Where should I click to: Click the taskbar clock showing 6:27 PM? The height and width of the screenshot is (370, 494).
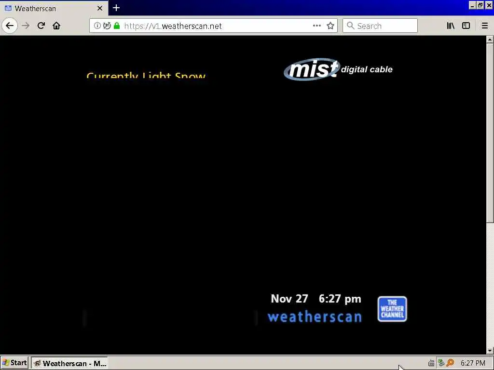tap(473, 363)
